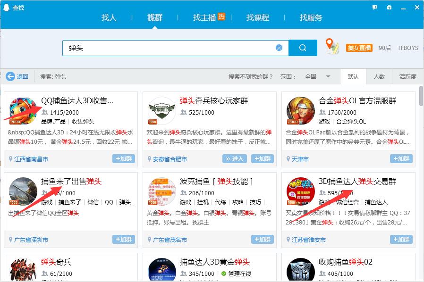
Task: Click the magnifier search icon
Action: [x=303, y=47]
